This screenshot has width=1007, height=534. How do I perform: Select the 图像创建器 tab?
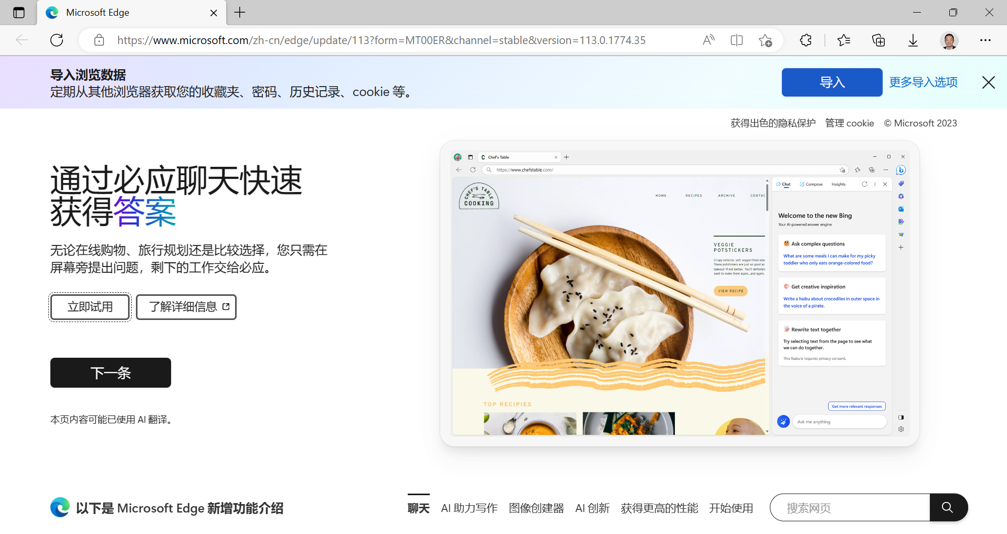pyautogui.click(x=536, y=508)
